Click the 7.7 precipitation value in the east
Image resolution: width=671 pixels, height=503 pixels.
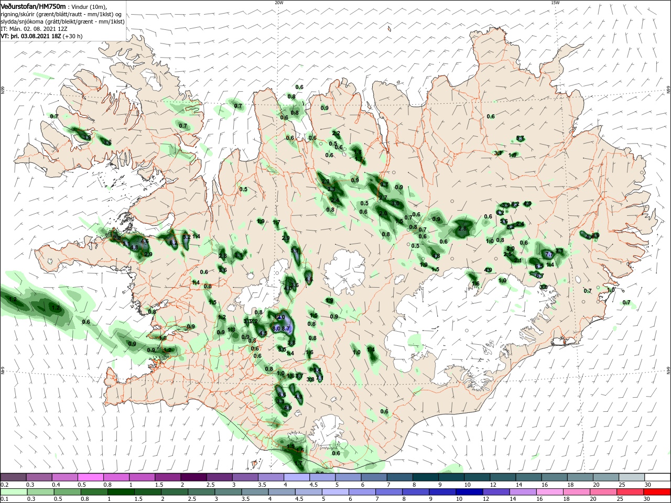click(x=549, y=254)
